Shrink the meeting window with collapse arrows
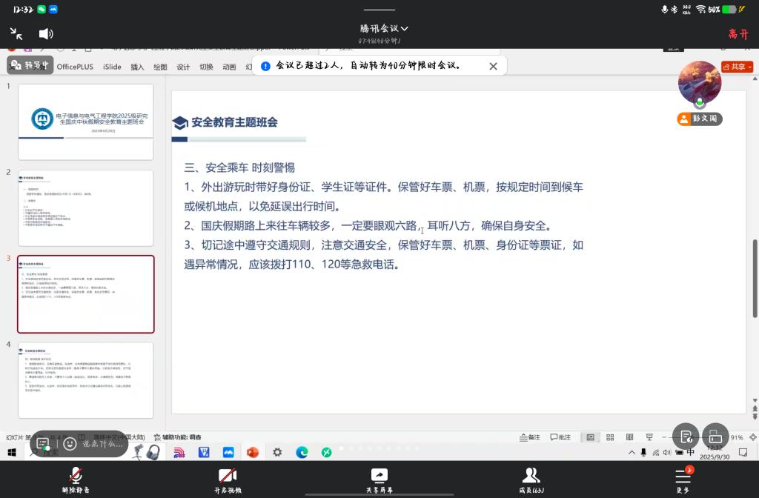 (16, 33)
